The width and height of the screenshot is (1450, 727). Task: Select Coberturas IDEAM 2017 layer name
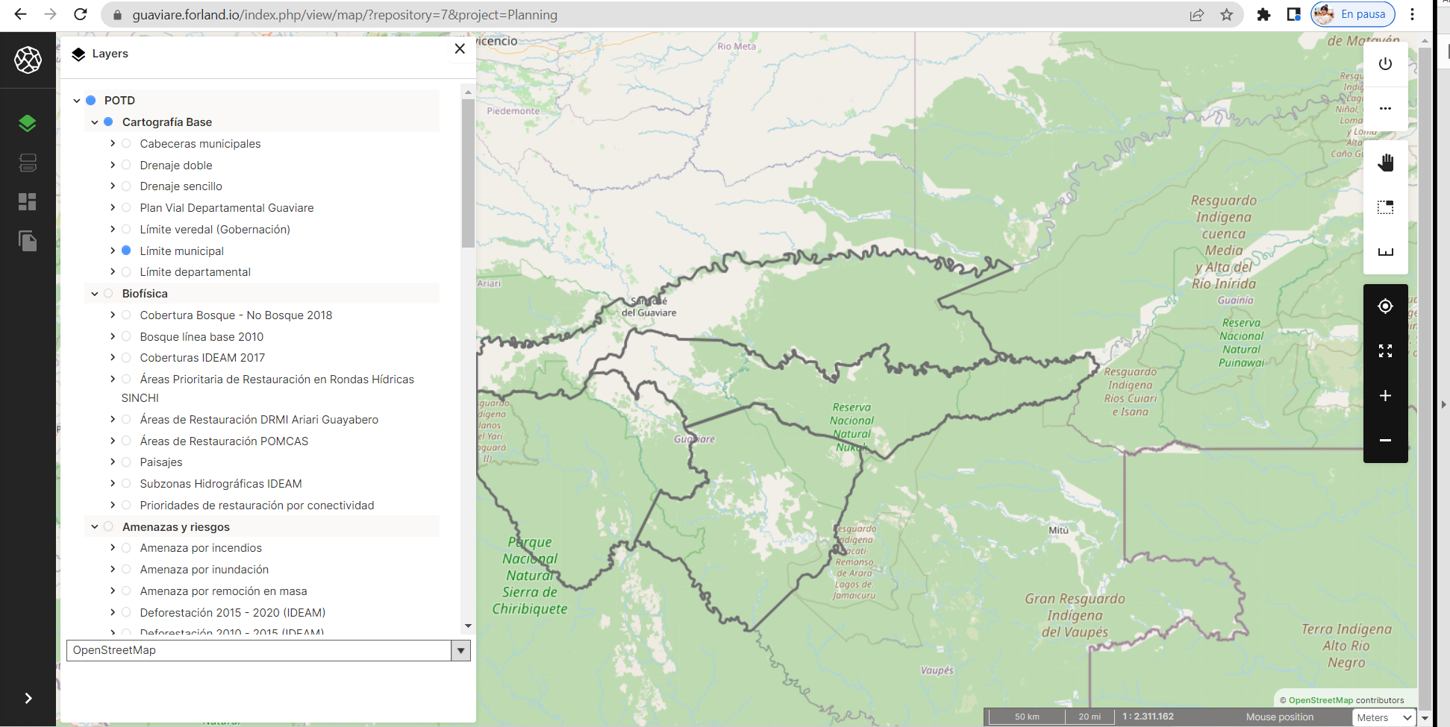click(202, 358)
